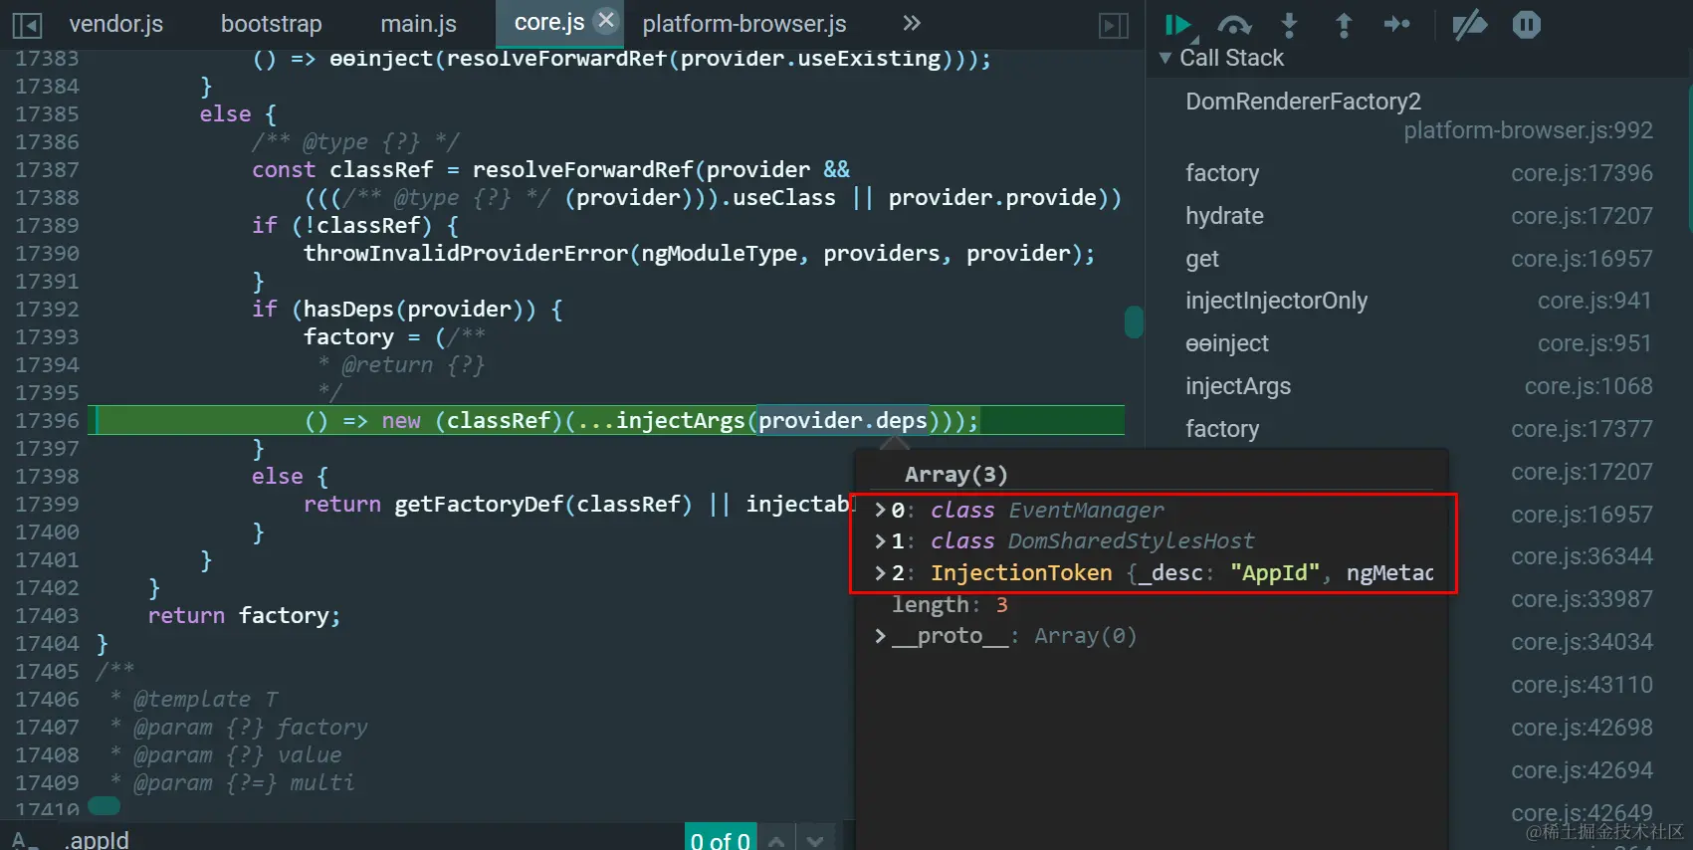Viewport: 1693px width, 850px height.
Task: Expand __proto__ Array(0) entry
Action: click(880, 636)
